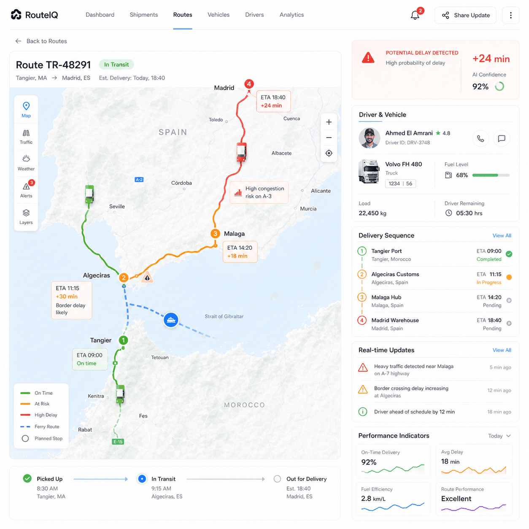Select Madrid Warehouse sequence row

tap(435, 324)
